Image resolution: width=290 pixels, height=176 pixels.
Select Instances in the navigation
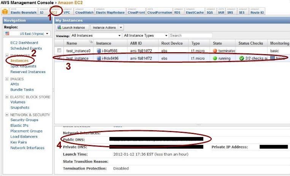[x=19, y=61]
